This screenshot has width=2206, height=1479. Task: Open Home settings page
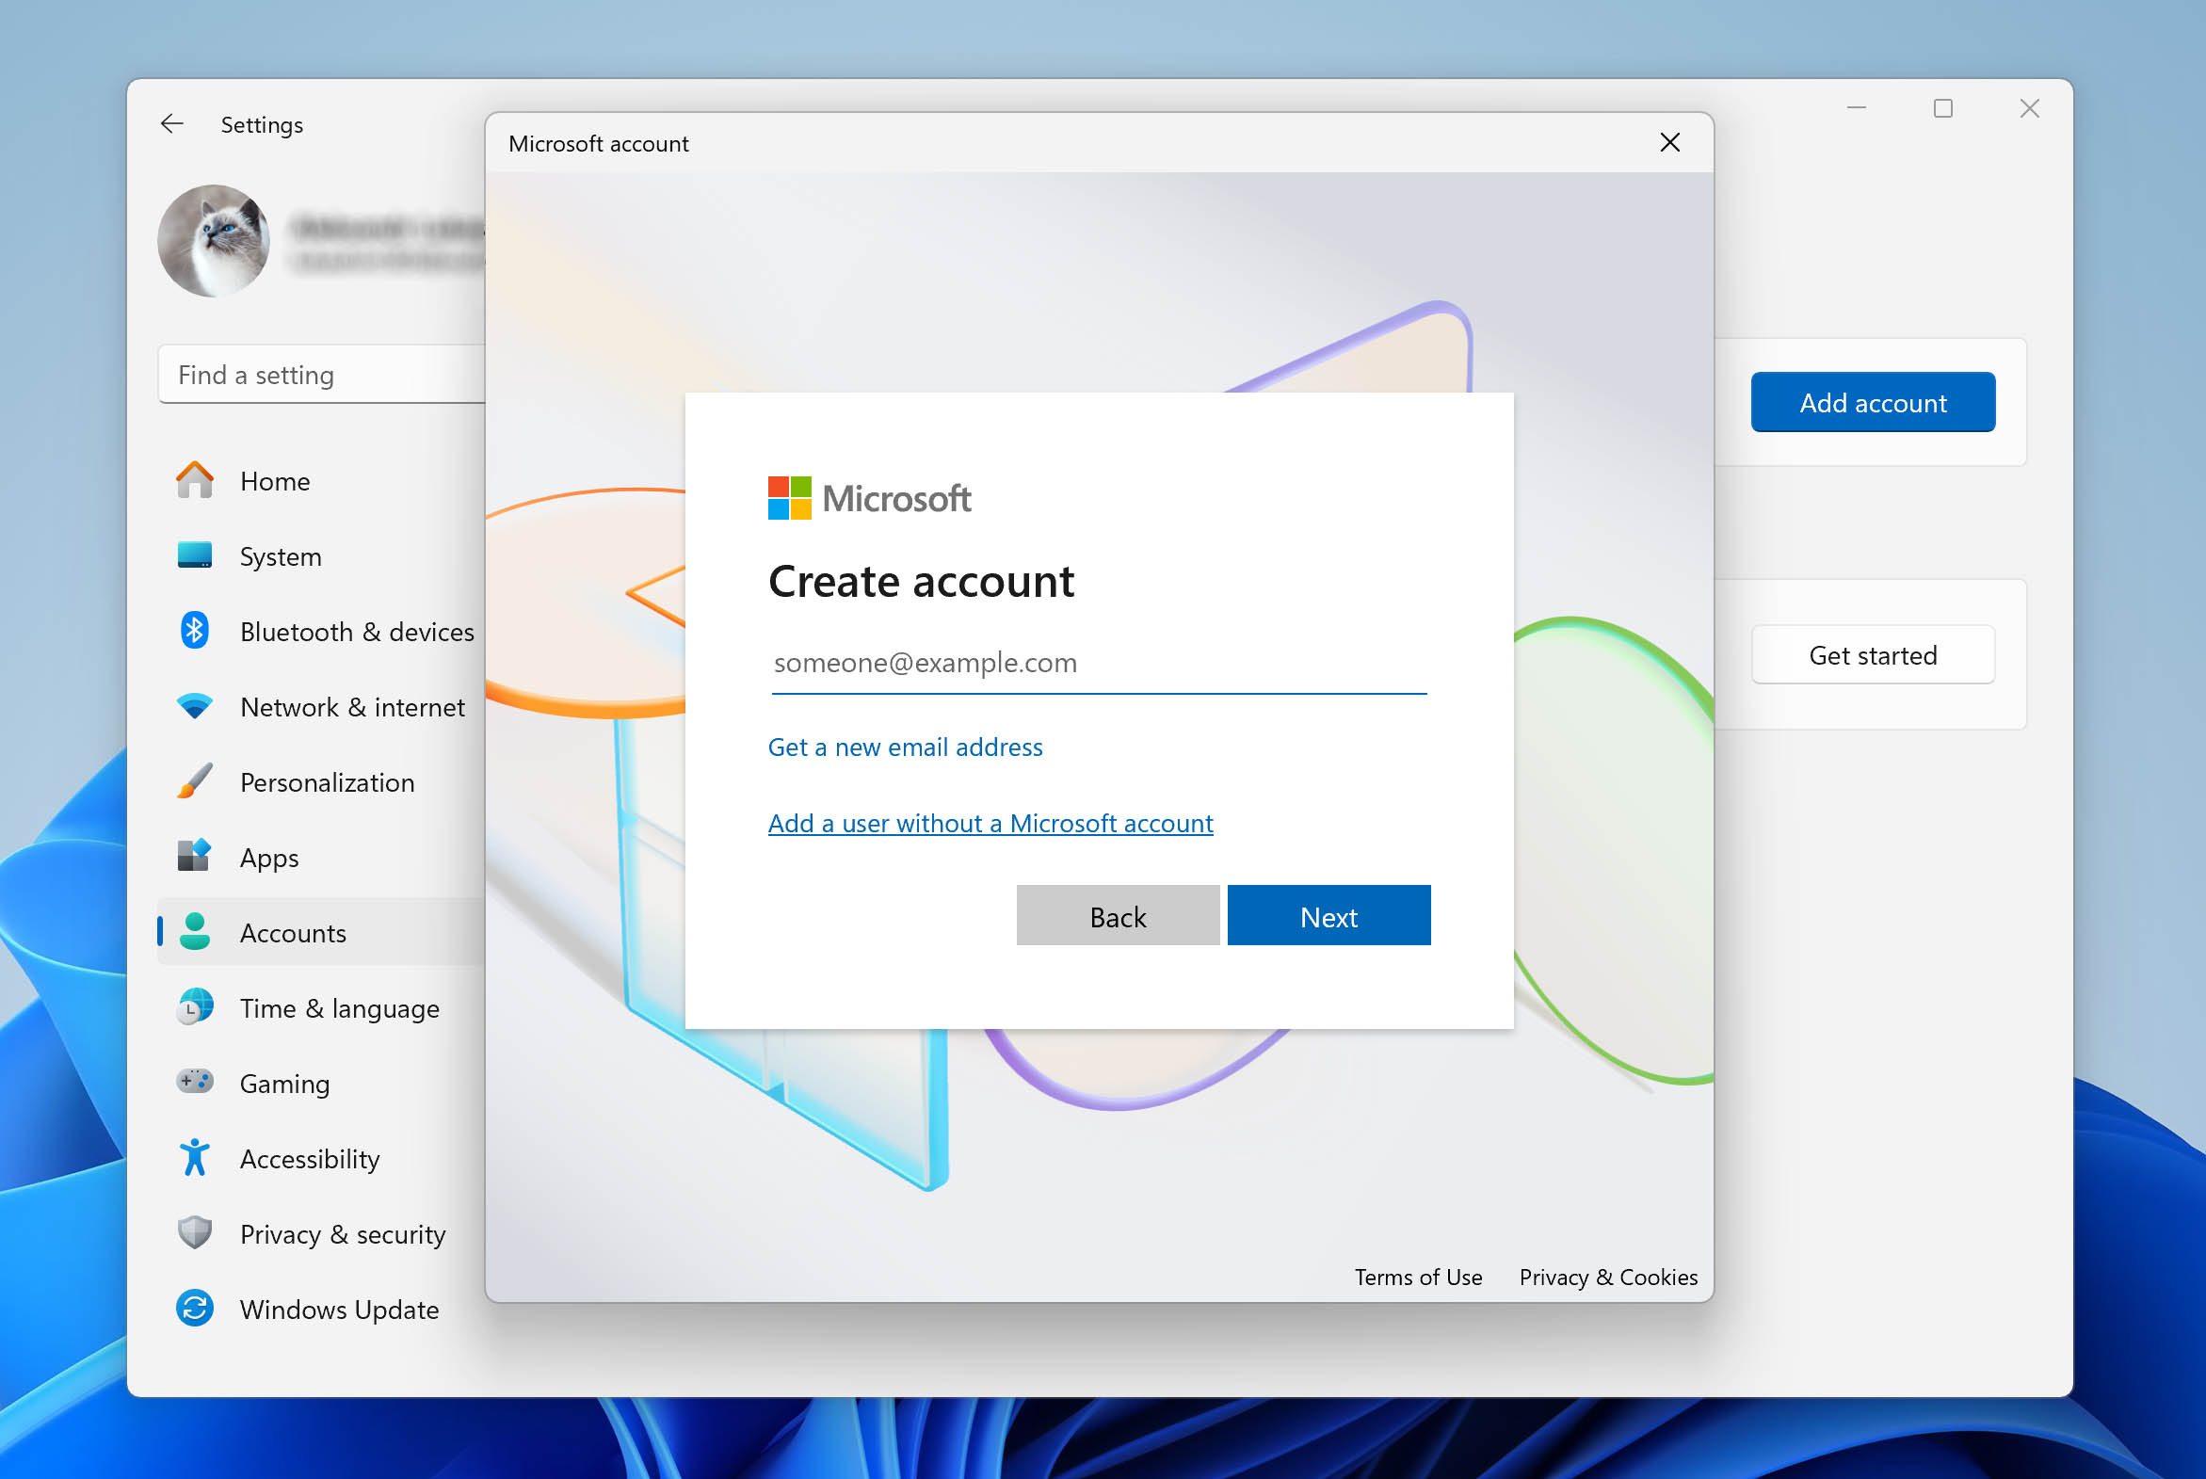(321, 480)
